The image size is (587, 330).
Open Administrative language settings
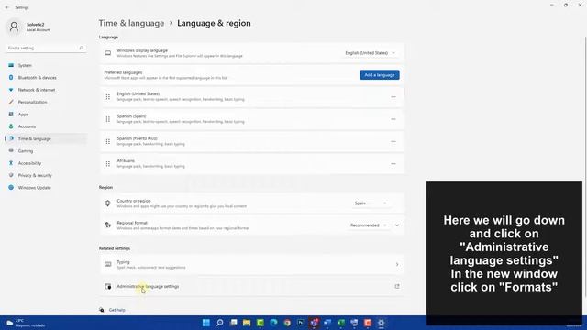point(251,287)
